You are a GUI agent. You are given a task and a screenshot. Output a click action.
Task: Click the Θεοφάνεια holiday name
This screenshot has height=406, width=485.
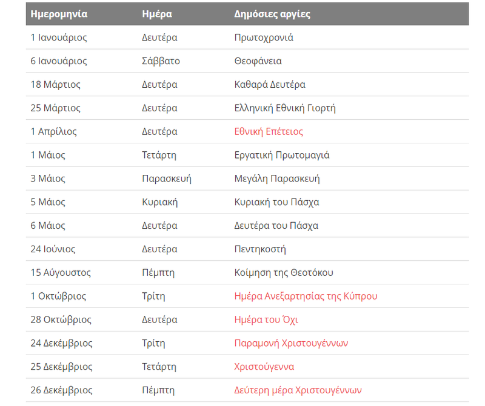tap(258, 61)
